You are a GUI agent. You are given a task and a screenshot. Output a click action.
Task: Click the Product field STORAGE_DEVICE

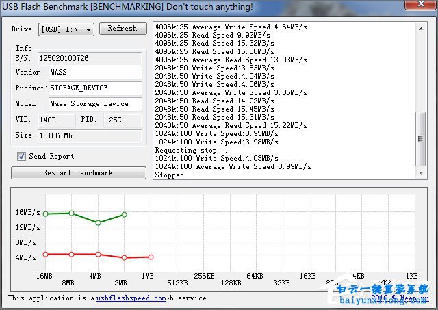click(94, 88)
